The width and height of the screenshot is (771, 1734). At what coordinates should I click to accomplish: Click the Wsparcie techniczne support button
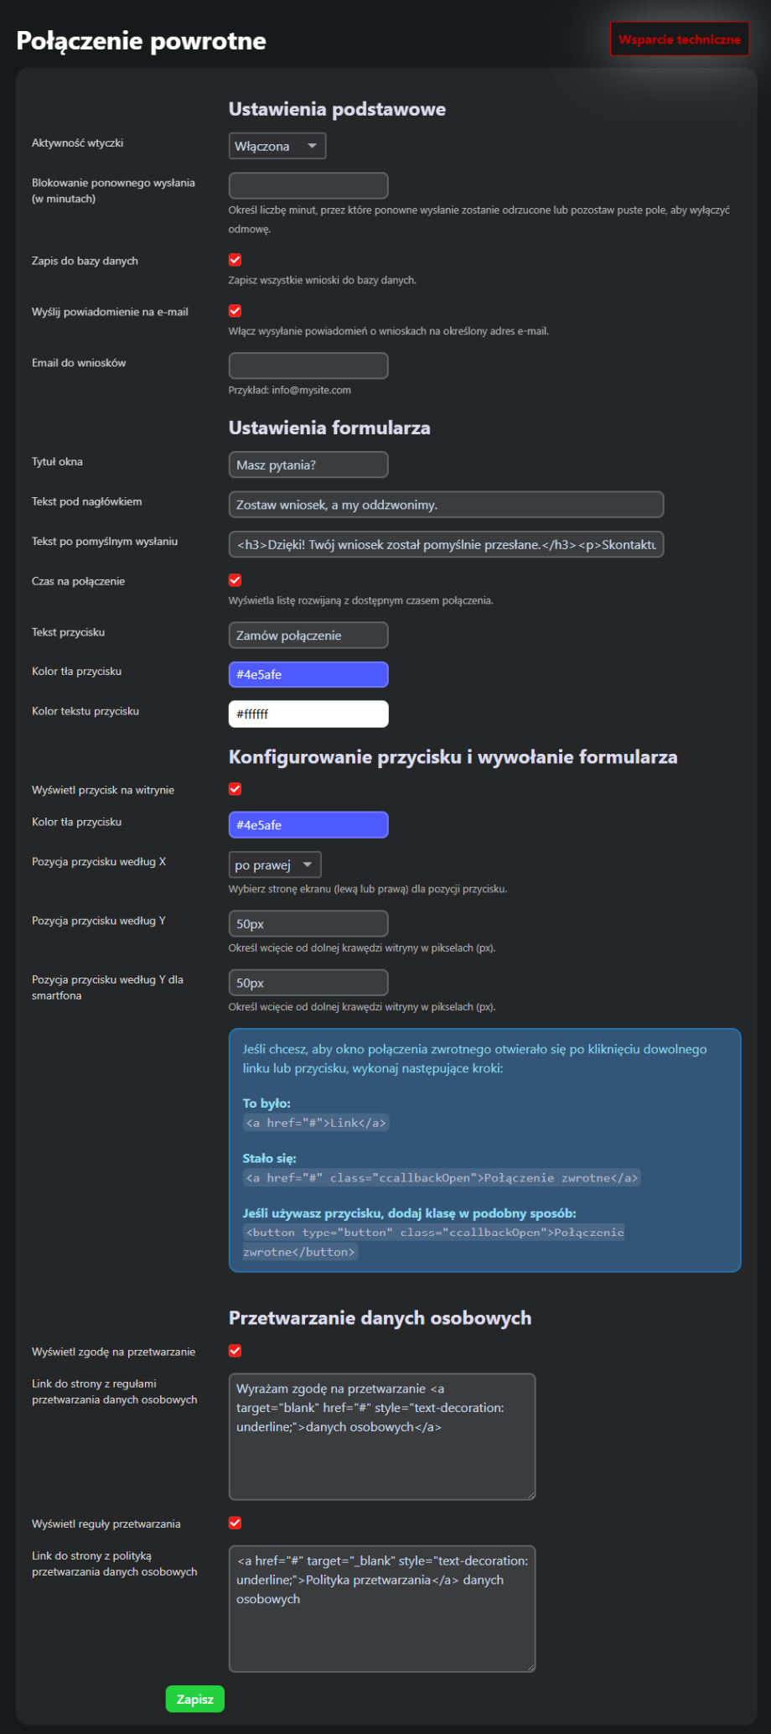(679, 39)
